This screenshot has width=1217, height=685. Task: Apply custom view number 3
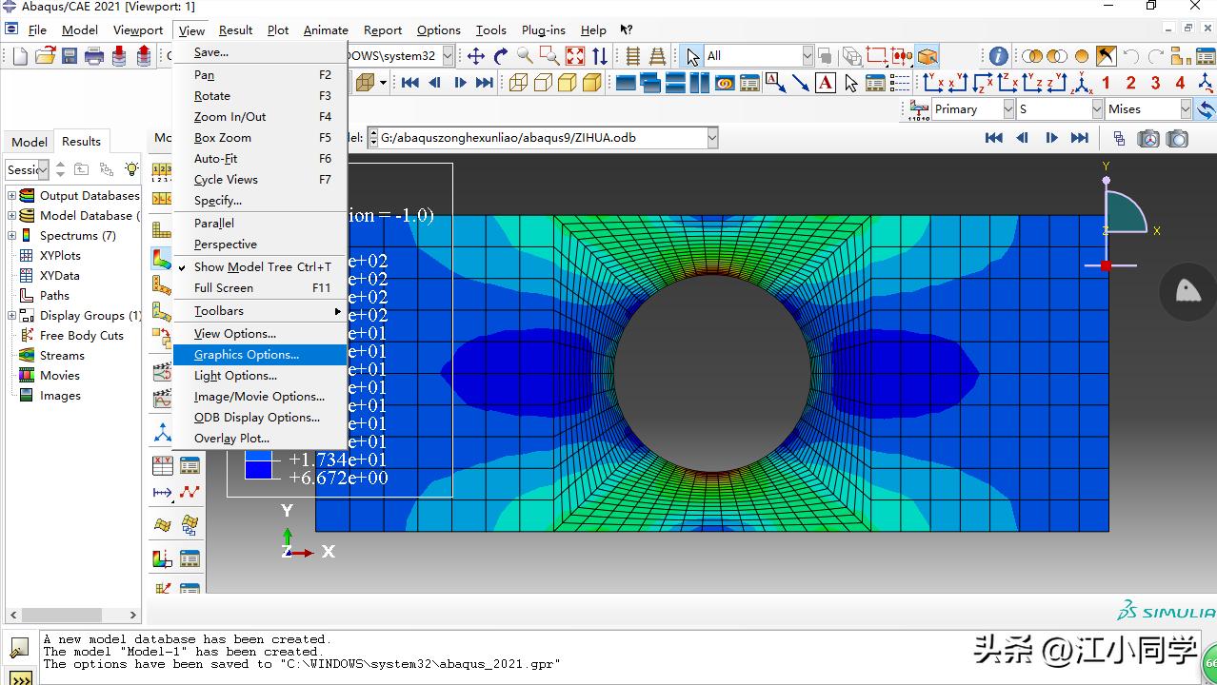pyautogui.click(x=1155, y=83)
